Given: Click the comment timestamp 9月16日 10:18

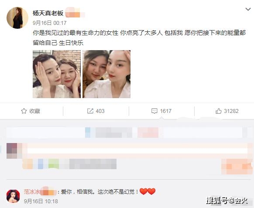Looking at the screenshot, I should 41,201.
